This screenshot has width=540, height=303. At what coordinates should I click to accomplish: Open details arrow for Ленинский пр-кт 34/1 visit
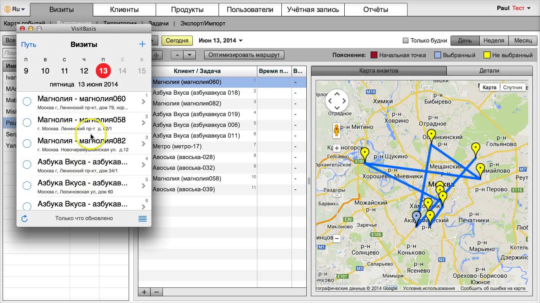[x=143, y=165]
